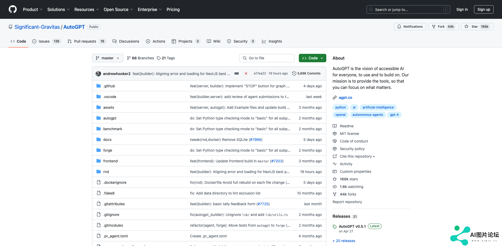This screenshot has height=246, width=502.
Task: Open the .gitignore file
Action: [111, 215]
